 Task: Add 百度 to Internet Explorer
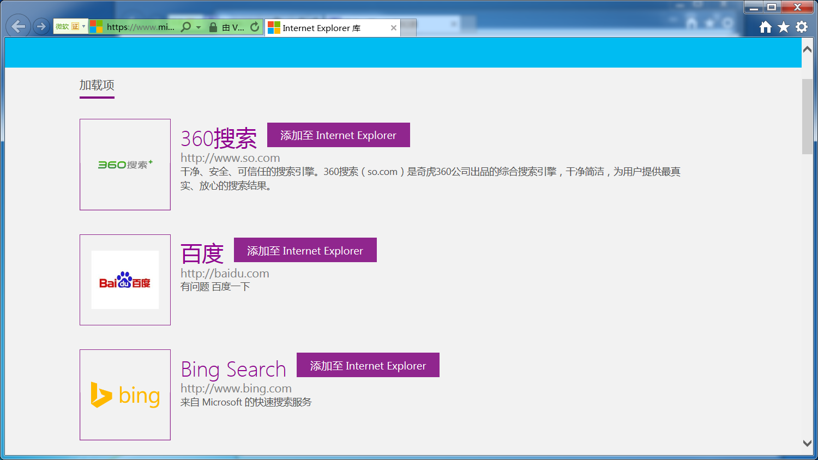tap(305, 250)
